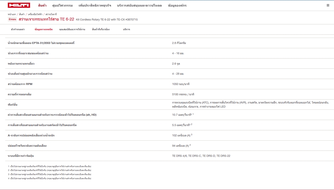Switch to คุณสมบัติและการใช้งาน tab
Screen dimensions: 334x190
[x=72, y=29]
